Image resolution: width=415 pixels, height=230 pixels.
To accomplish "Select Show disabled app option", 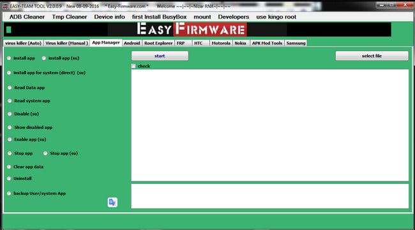I will tap(10, 127).
